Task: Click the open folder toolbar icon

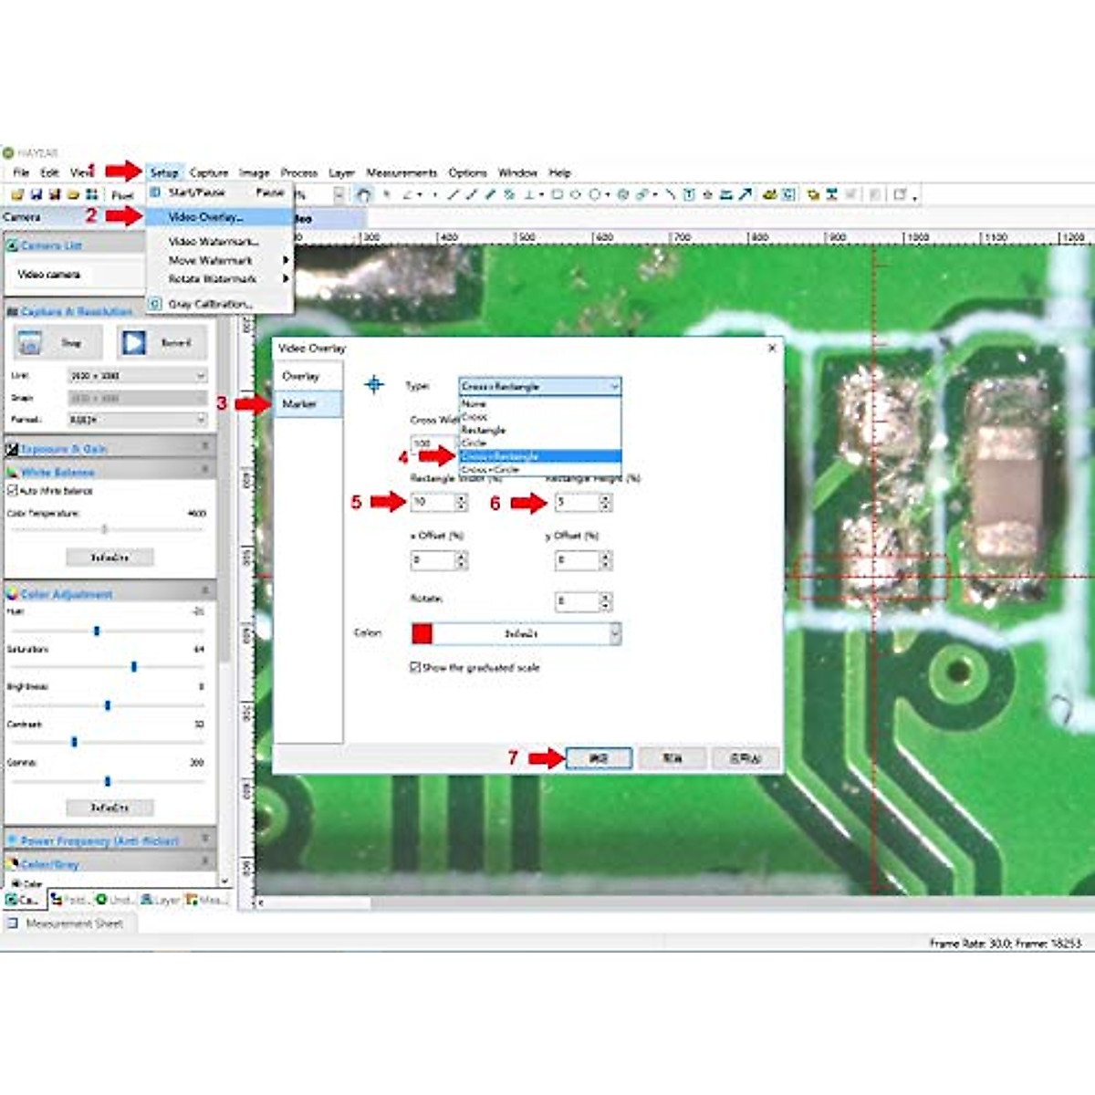Action: click(17, 194)
